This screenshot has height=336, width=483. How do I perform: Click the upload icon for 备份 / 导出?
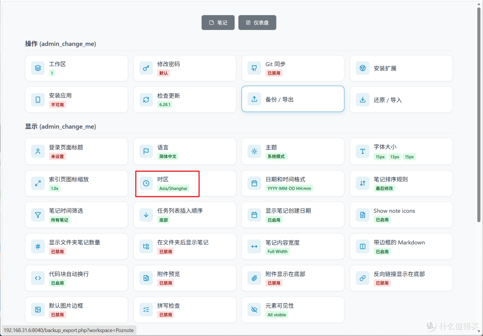254,99
